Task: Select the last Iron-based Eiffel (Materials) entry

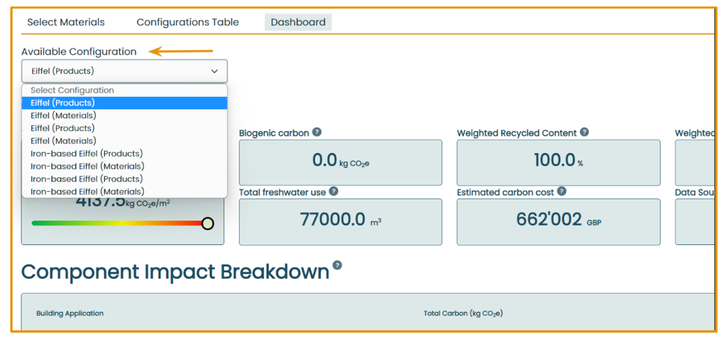Action: click(87, 191)
